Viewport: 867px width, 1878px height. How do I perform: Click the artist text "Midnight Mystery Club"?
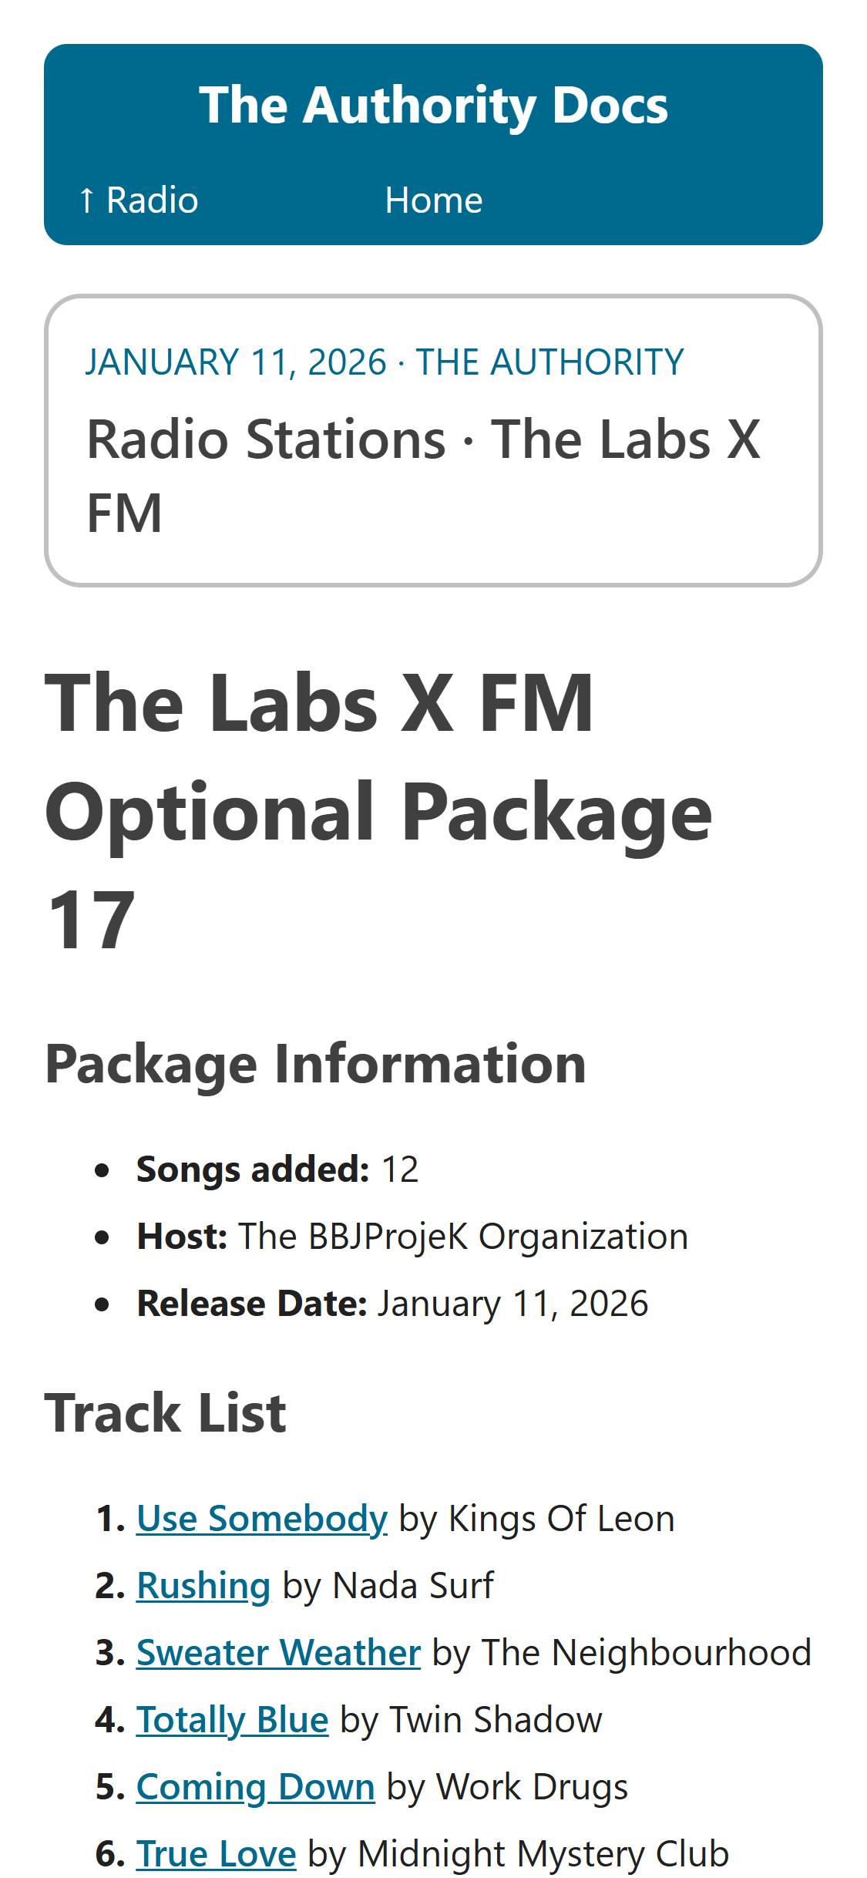click(543, 1854)
